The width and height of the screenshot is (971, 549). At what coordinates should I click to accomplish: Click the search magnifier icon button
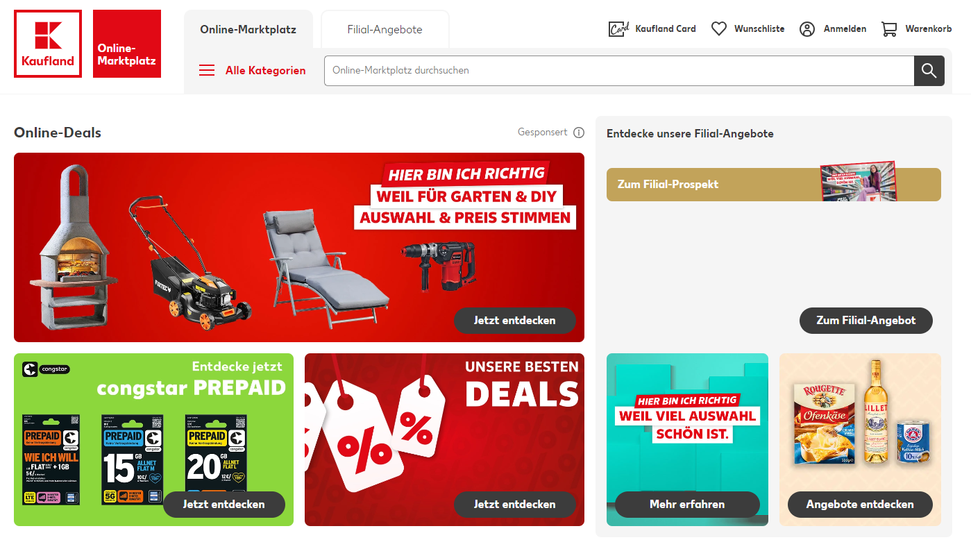[929, 70]
